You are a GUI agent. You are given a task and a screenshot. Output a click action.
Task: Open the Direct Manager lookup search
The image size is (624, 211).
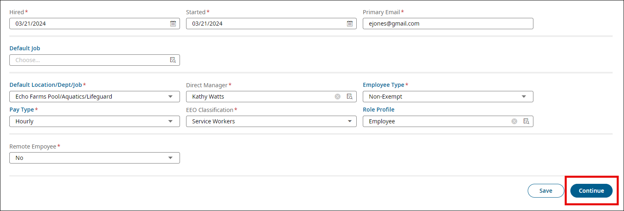tap(349, 97)
